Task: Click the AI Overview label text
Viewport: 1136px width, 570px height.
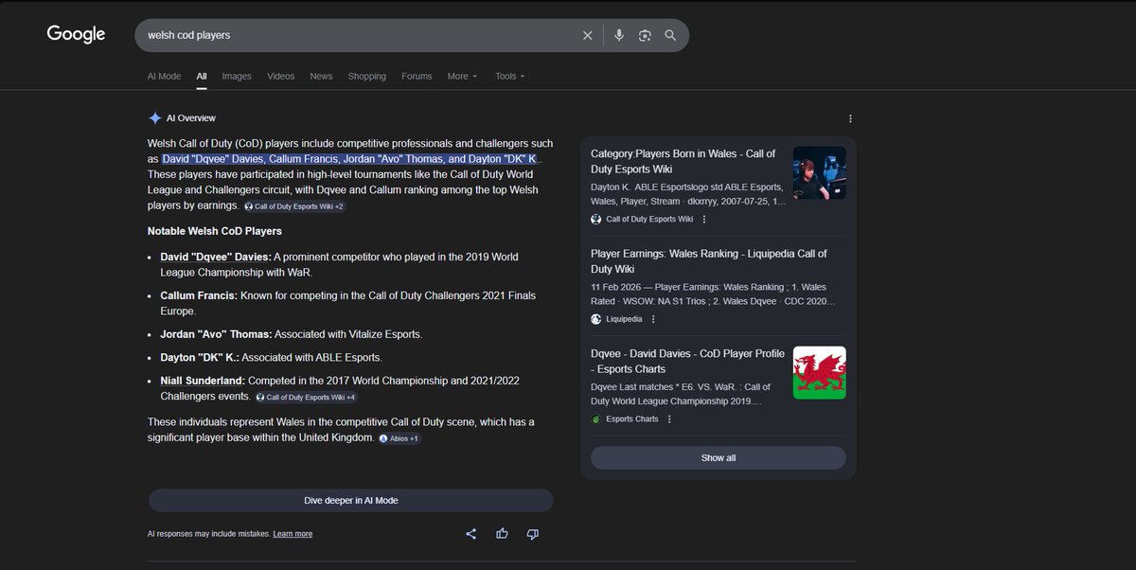Action: pyautogui.click(x=191, y=118)
